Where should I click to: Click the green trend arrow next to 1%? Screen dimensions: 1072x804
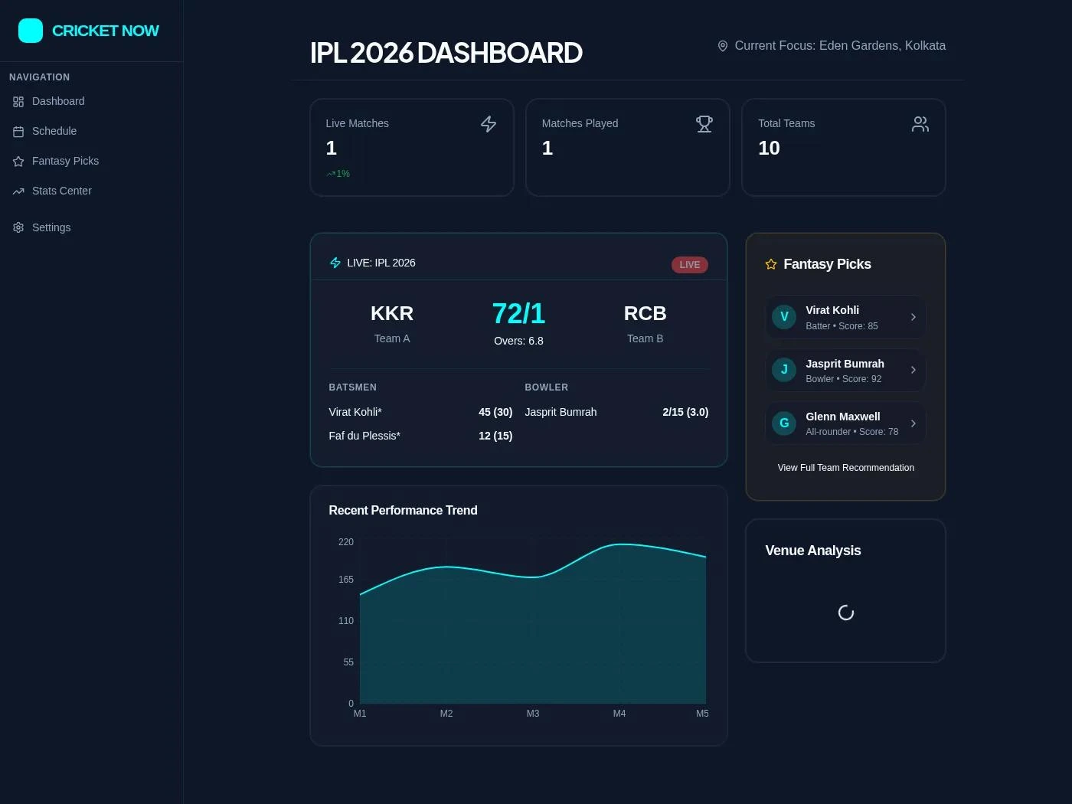tap(331, 174)
